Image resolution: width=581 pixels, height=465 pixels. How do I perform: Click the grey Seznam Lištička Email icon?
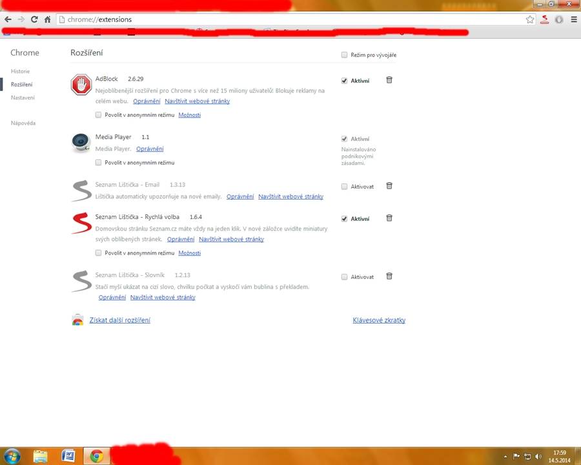[81, 191]
